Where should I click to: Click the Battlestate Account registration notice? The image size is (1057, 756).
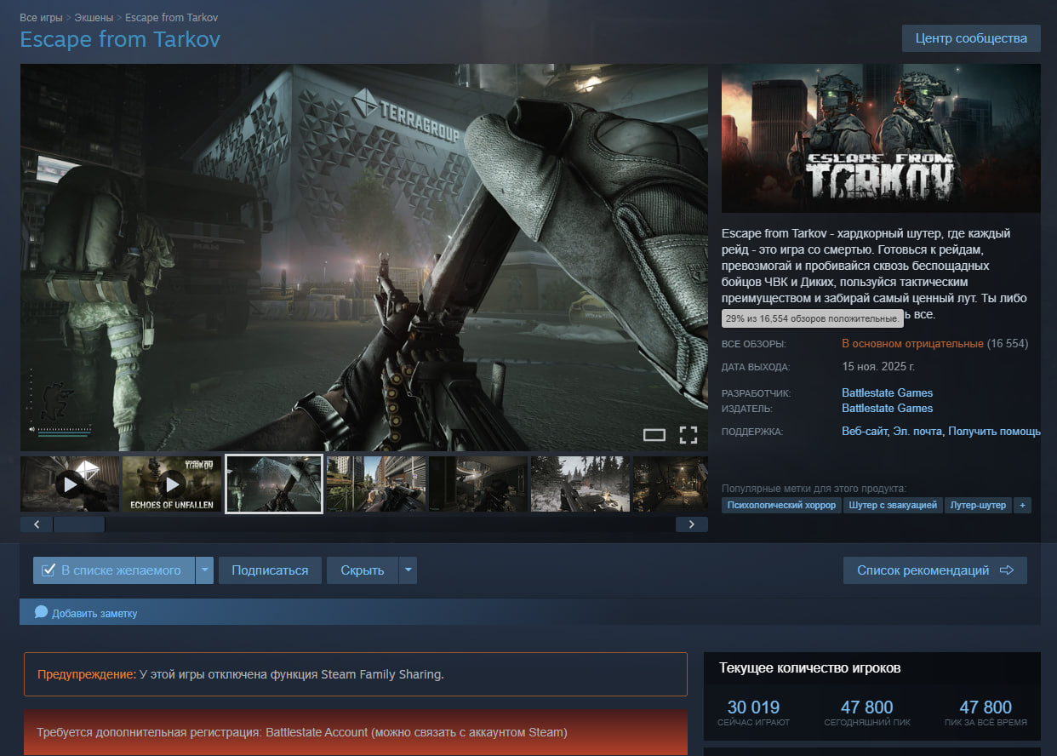[356, 732]
